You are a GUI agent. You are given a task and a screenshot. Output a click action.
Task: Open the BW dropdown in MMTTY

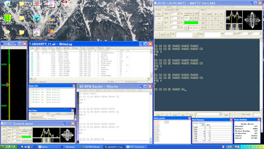pyautogui.click(x=178, y=23)
